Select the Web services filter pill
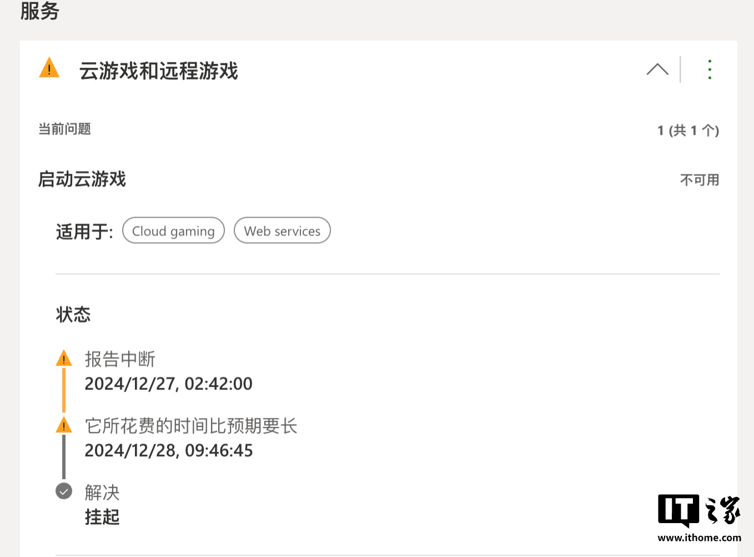This screenshot has width=754, height=557. coord(282,230)
